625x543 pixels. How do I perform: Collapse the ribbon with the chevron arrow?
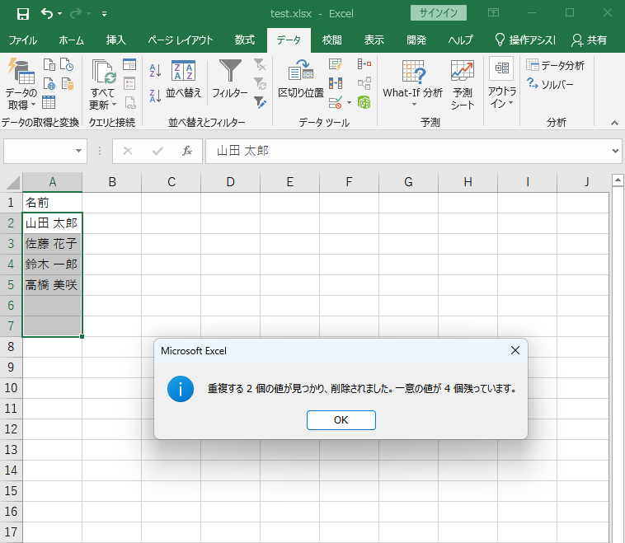(x=614, y=123)
